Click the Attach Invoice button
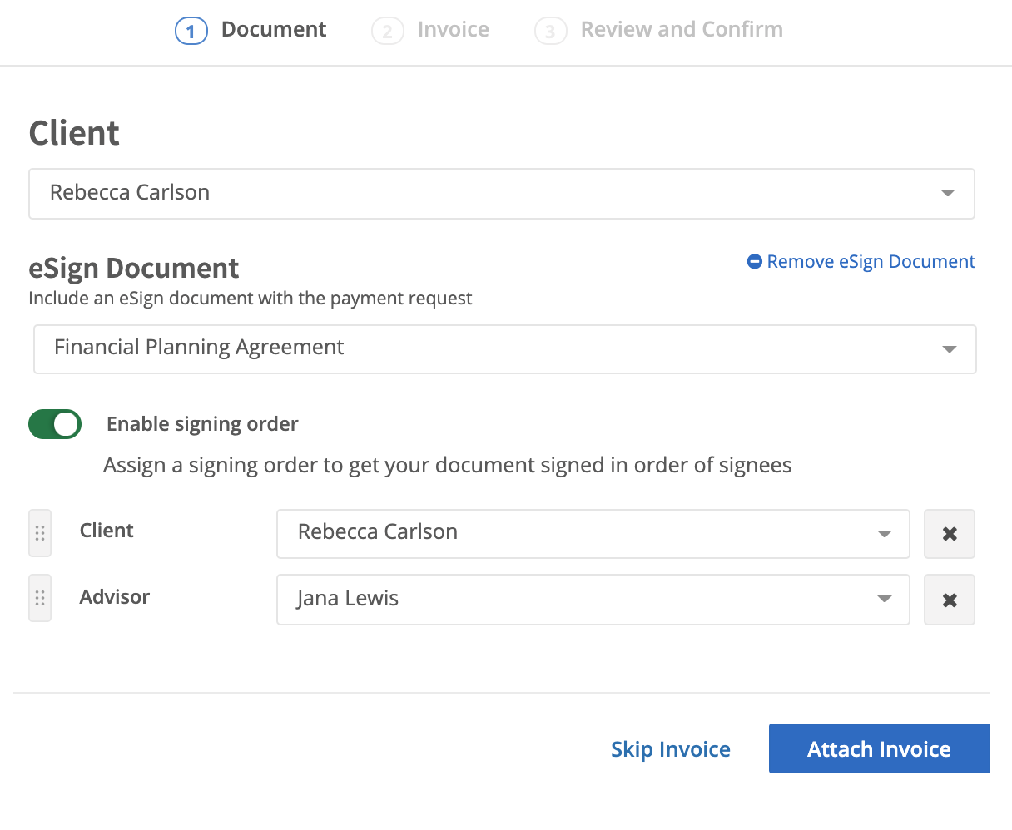 [879, 748]
